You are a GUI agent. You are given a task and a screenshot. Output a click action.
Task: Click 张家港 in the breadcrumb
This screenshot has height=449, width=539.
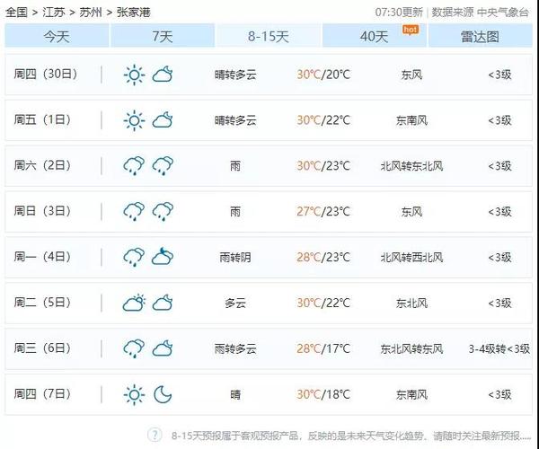[133, 13]
